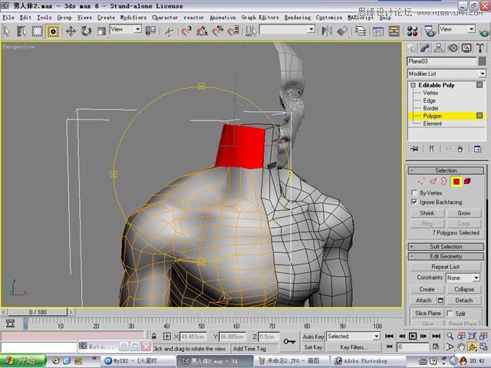Screen dimensions: 491x368
Task: Select the arrow Select Object tool
Action: coord(7,31)
